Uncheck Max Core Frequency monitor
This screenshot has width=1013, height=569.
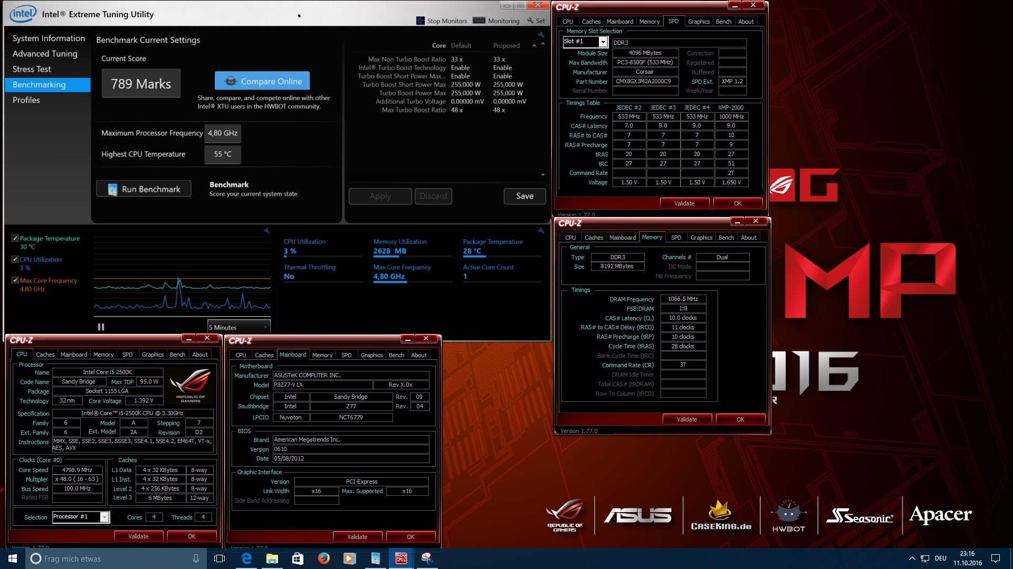[15, 280]
